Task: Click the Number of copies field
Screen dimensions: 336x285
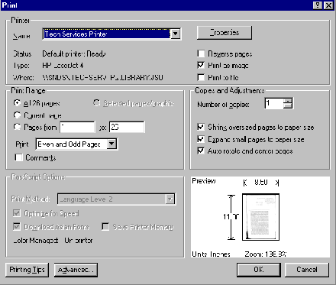Action: (x=274, y=103)
